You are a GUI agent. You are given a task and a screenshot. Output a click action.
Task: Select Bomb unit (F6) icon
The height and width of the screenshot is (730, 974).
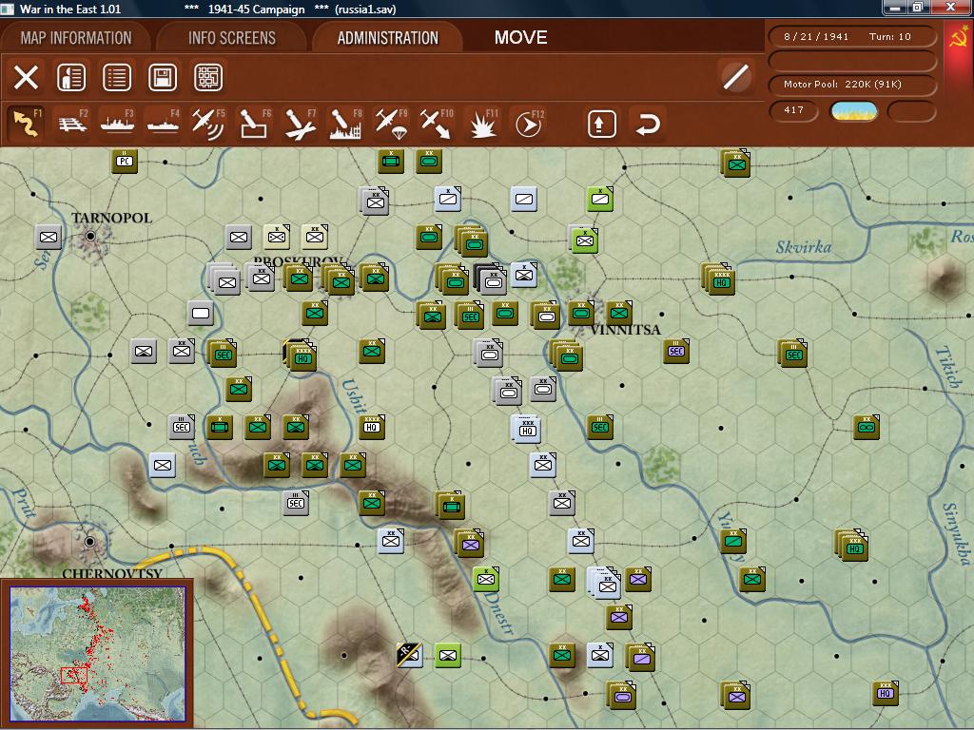click(x=254, y=123)
